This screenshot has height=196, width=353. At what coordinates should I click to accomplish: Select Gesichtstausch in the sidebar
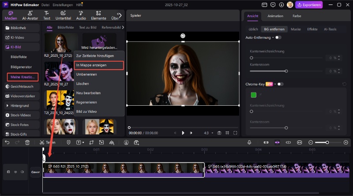[22, 86]
